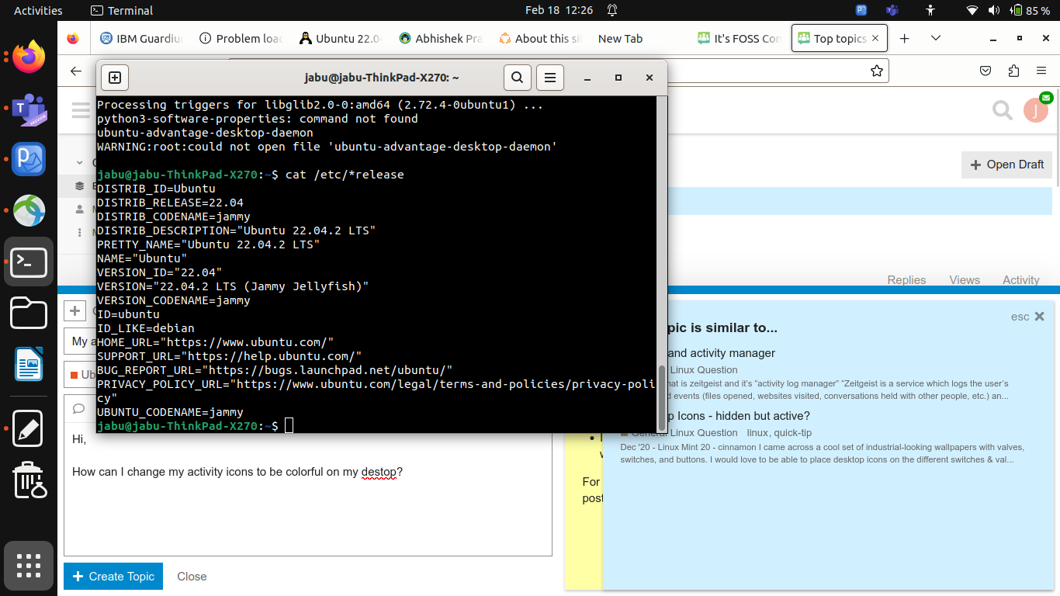Open Firefox from the Ubuntu dock
The height and width of the screenshot is (596, 1060).
point(29,57)
